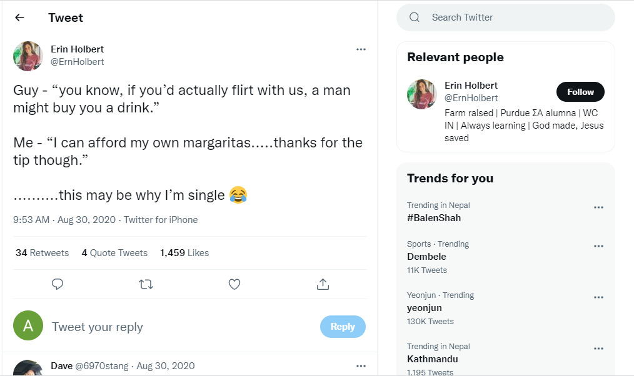
Task: Open the Kathmandu trending topic
Action: coord(433,359)
